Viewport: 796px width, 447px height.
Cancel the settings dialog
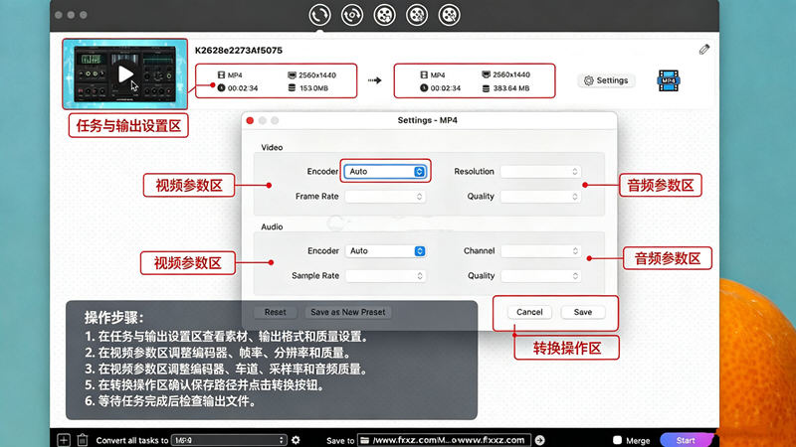[x=529, y=312]
